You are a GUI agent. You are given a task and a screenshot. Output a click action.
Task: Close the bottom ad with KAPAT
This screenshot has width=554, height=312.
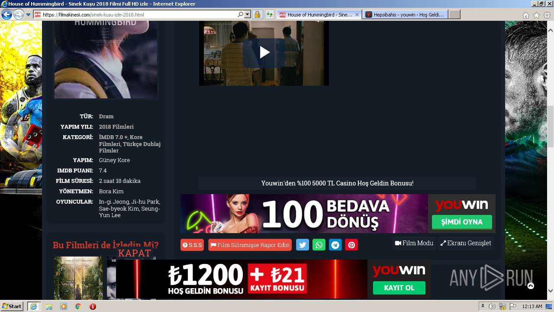coord(135,253)
